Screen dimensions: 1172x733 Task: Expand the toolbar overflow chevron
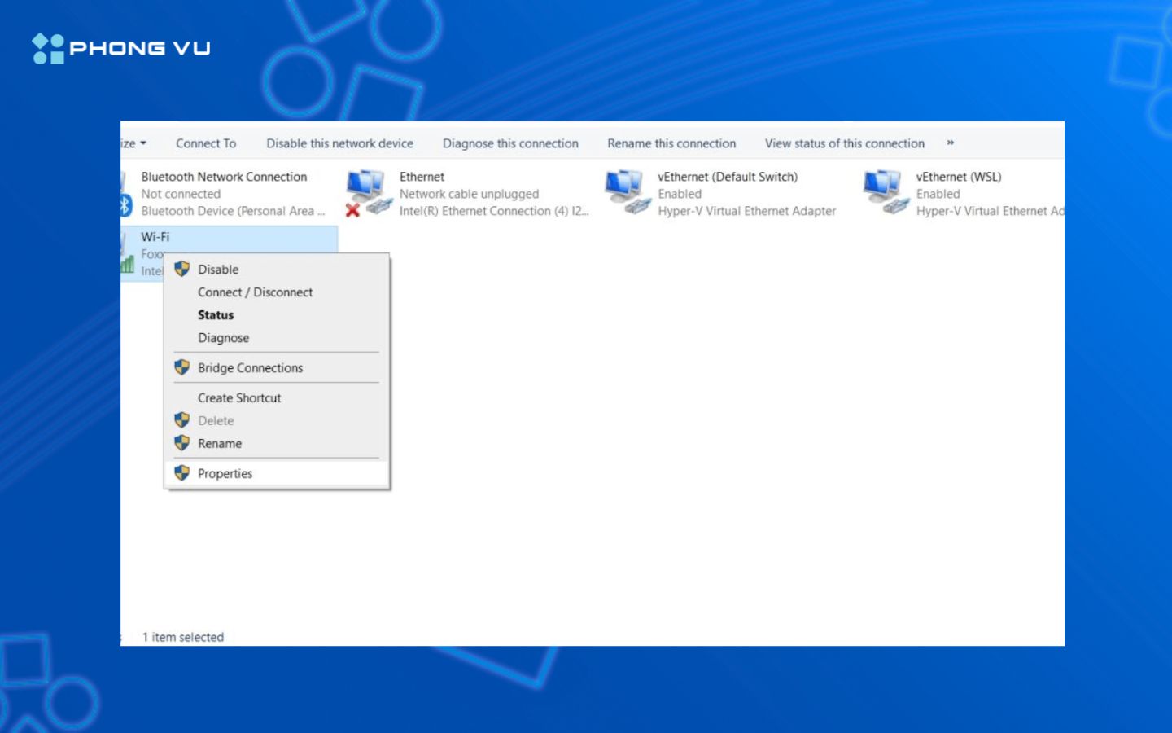[950, 143]
